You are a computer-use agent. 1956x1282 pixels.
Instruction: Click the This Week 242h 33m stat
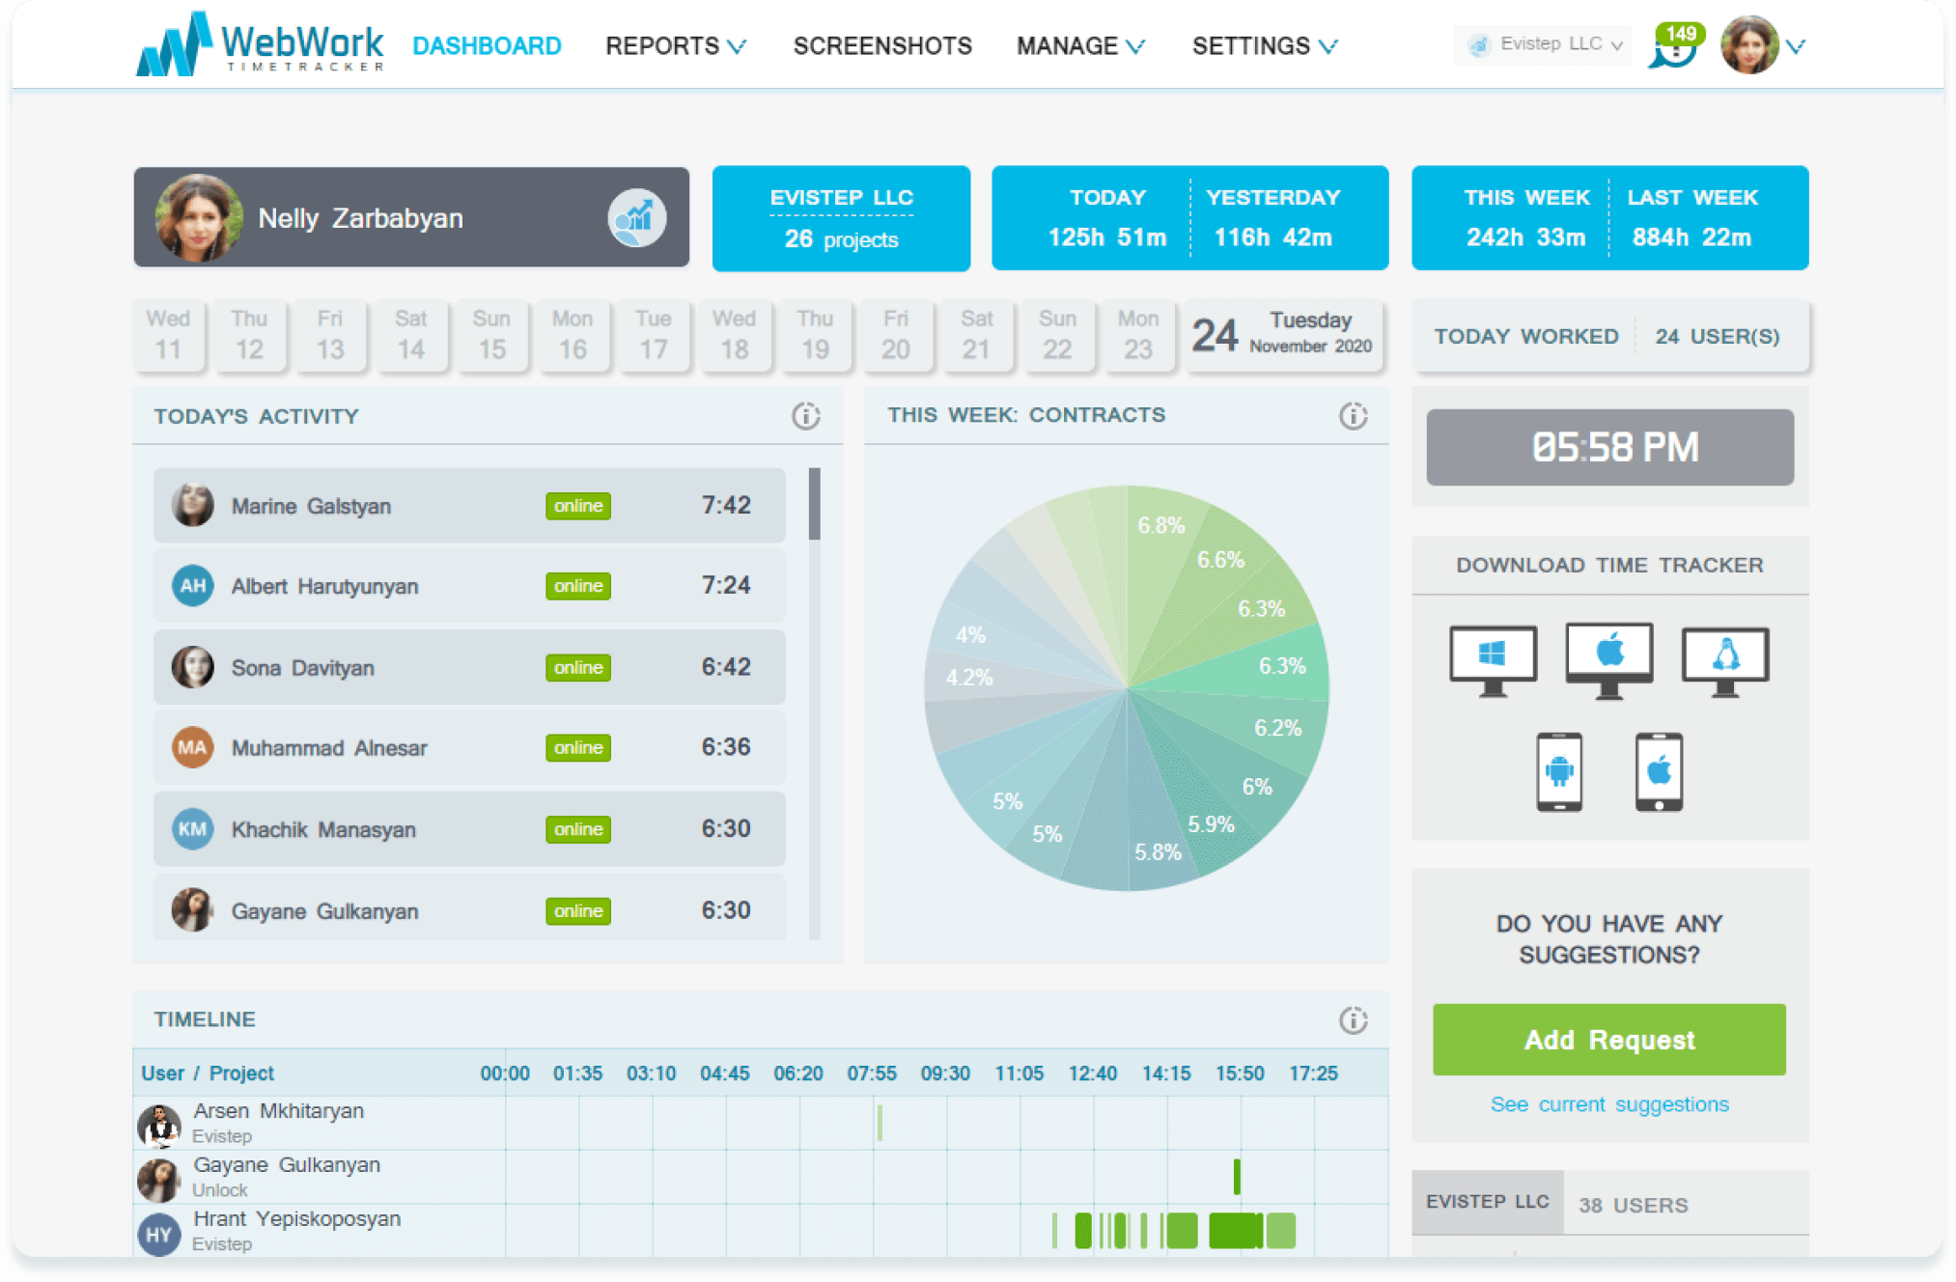tap(1526, 218)
